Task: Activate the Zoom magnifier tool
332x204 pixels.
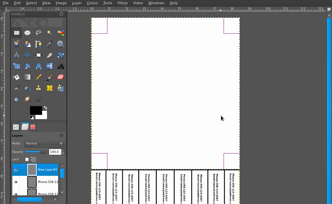Action: tap(61, 44)
